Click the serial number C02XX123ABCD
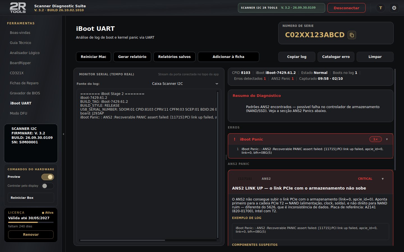Viewport: 404px width, 252px height. [x=315, y=35]
